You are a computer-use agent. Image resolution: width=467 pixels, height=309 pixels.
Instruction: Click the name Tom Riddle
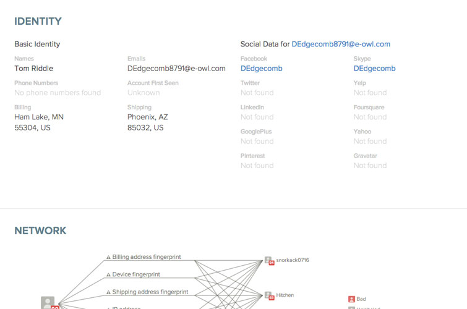coord(33,69)
